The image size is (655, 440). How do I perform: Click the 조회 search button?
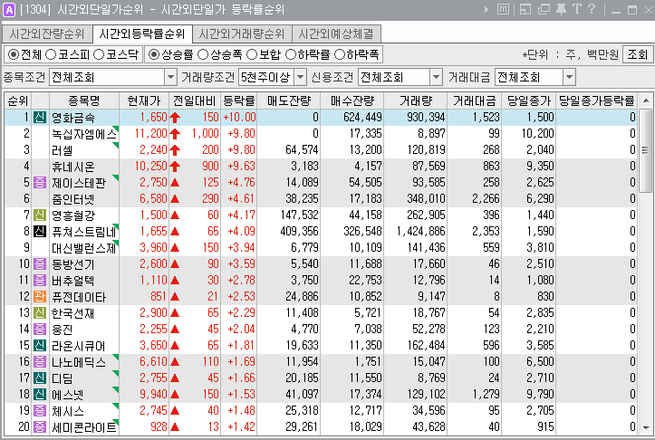pyautogui.click(x=638, y=54)
